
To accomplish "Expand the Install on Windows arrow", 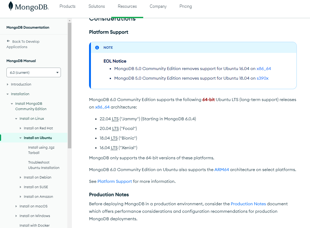I will click(x=16, y=216).
